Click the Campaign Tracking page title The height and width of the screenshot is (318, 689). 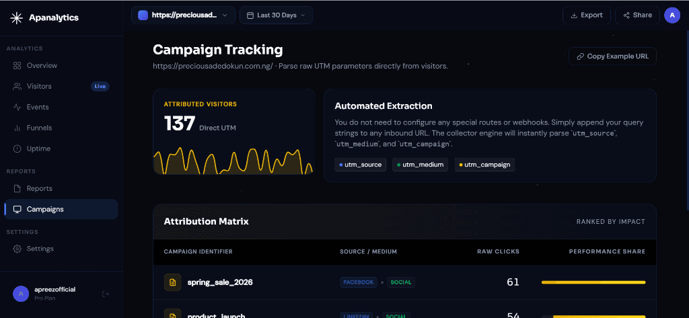(217, 50)
